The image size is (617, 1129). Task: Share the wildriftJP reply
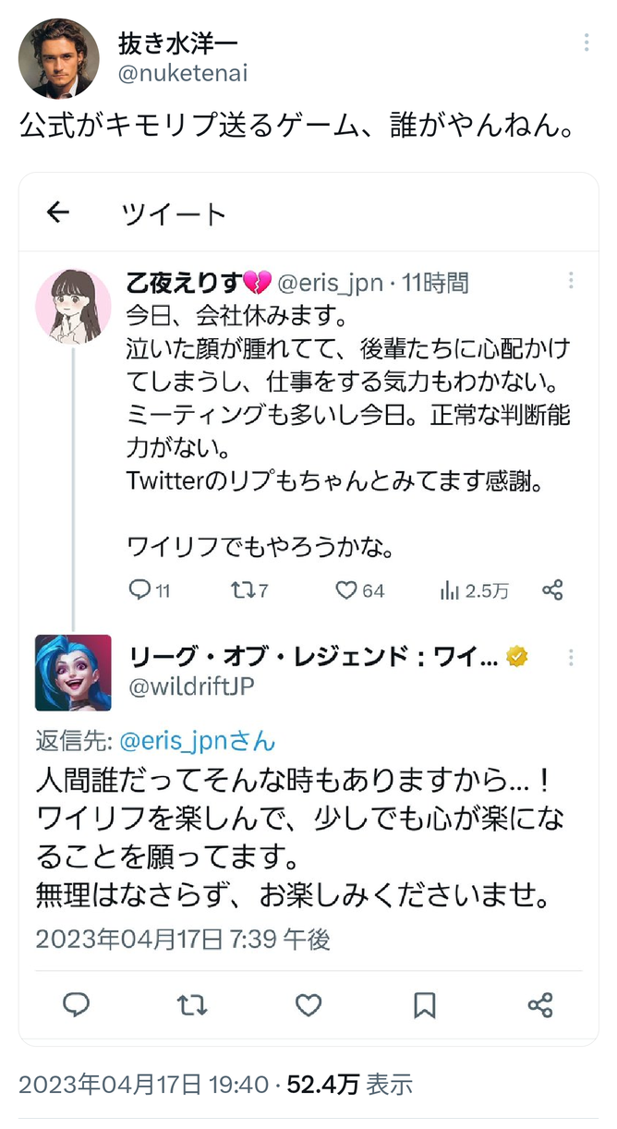539,1005
